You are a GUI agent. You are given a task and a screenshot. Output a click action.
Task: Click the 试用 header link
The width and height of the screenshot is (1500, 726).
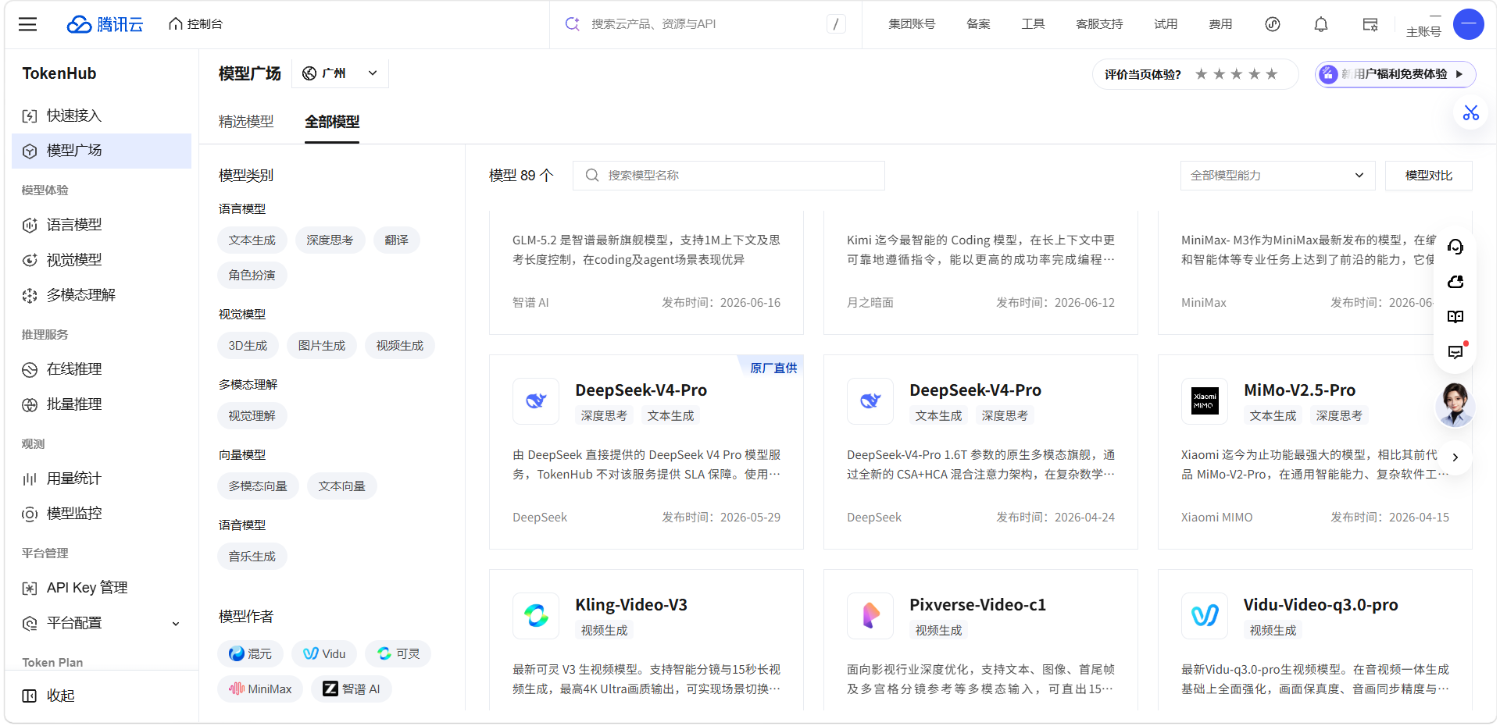1166,24
